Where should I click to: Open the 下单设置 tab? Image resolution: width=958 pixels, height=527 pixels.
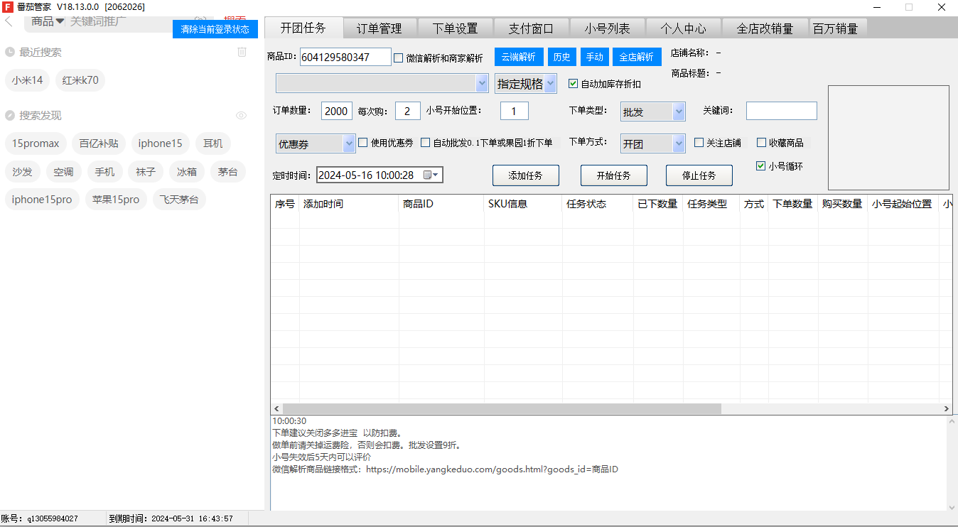coord(456,28)
